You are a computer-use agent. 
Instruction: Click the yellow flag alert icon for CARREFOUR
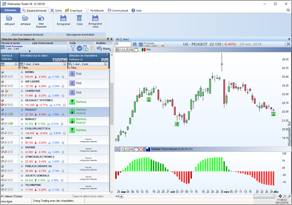7,91
